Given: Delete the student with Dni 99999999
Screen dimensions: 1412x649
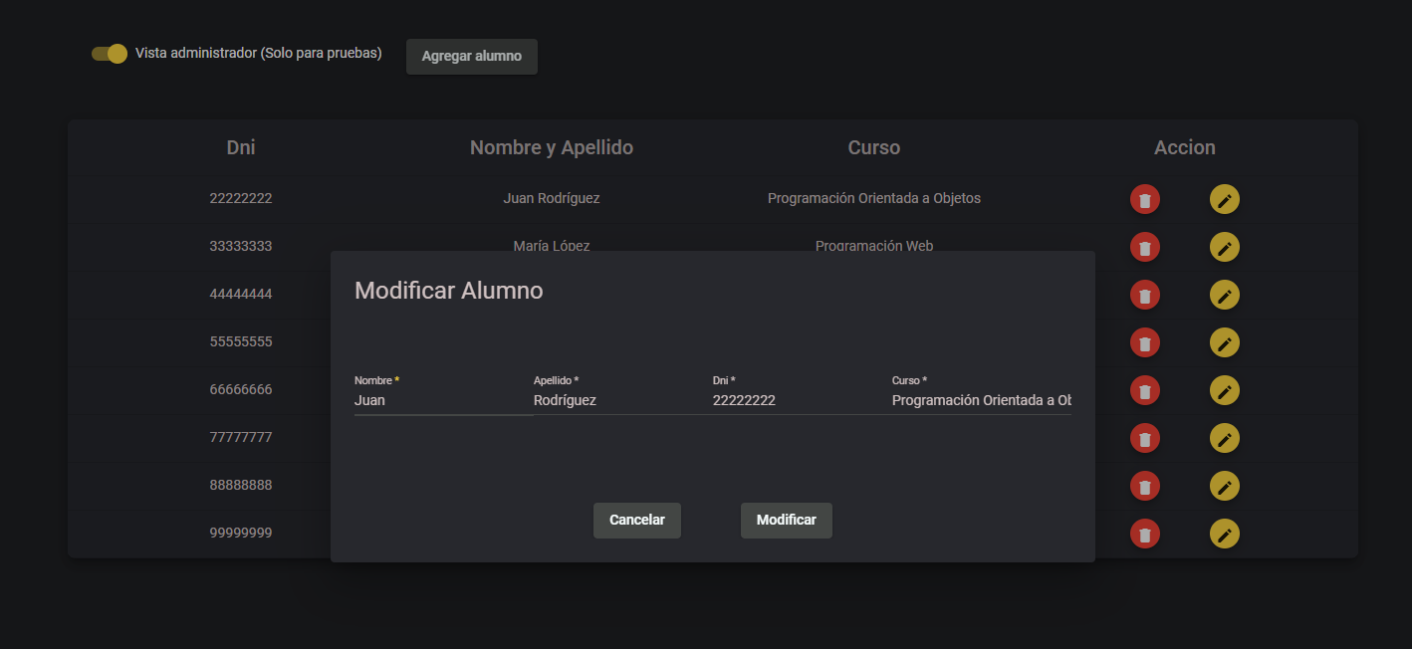Looking at the screenshot, I should (1144, 534).
